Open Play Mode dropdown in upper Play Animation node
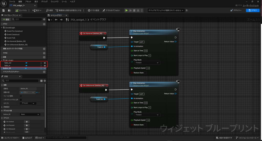Image resolution: width=262 pixels, height=141 pixels. 147,63
